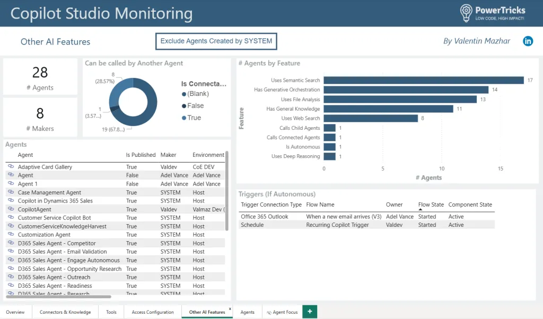
Task: Sort triggers by Flow Name column
Action: pyautogui.click(x=320, y=205)
